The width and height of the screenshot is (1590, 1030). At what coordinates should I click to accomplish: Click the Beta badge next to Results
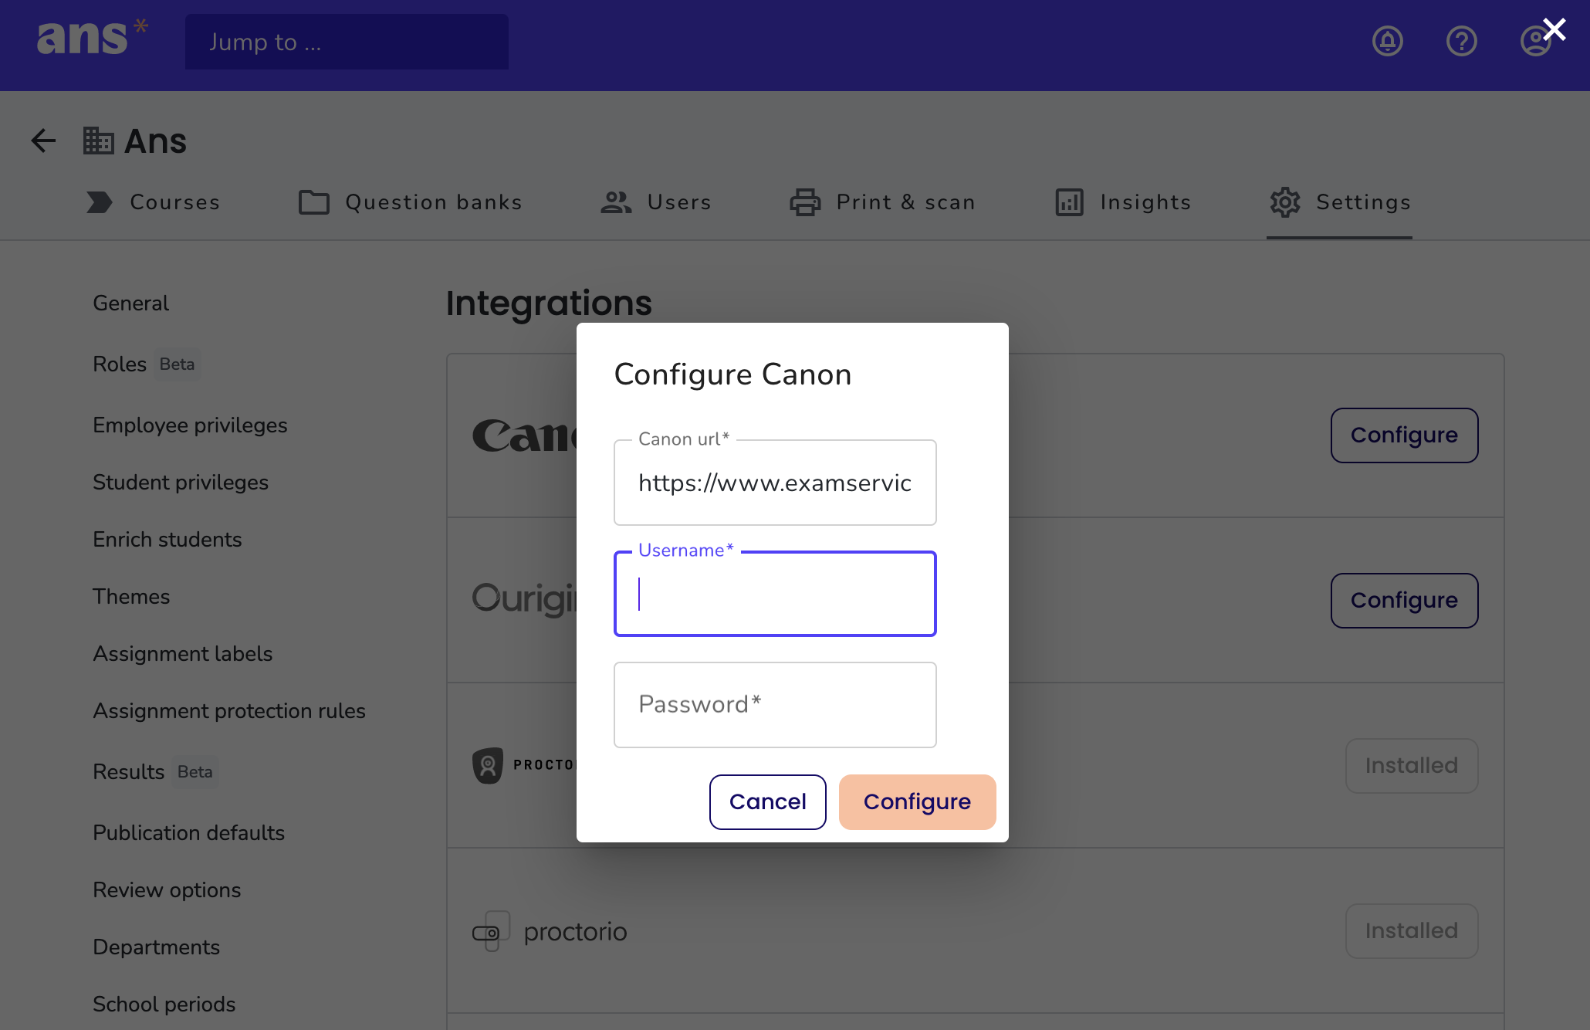click(x=195, y=772)
